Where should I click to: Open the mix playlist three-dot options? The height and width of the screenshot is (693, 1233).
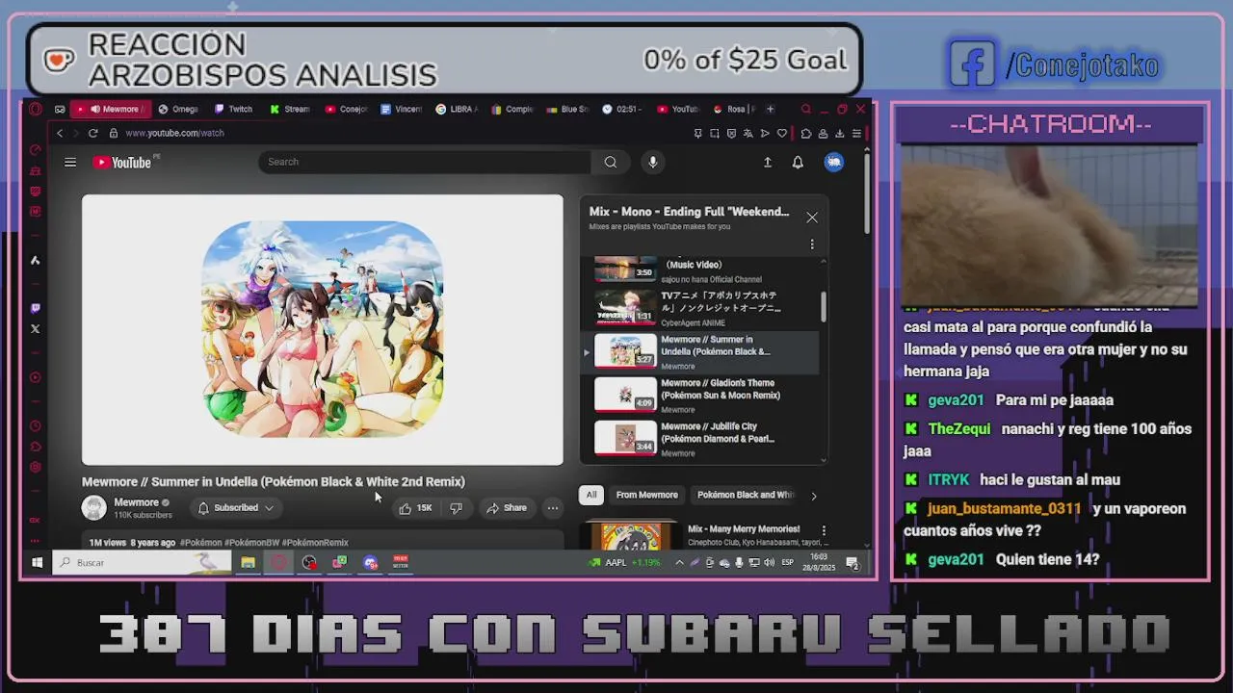click(812, 244)
